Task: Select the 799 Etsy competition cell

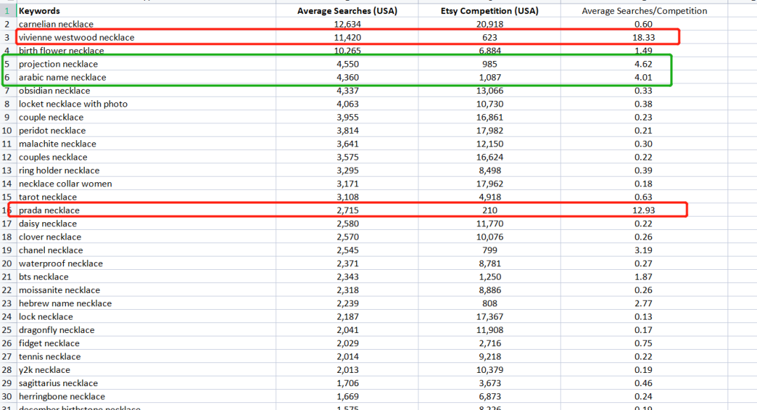Action: (x=489, y=250)
